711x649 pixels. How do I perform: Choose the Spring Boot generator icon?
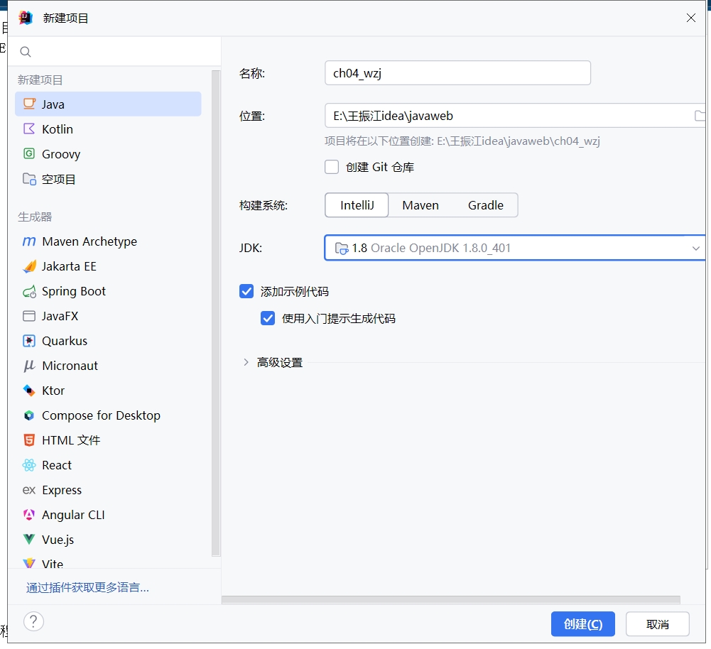click(29, 291)
